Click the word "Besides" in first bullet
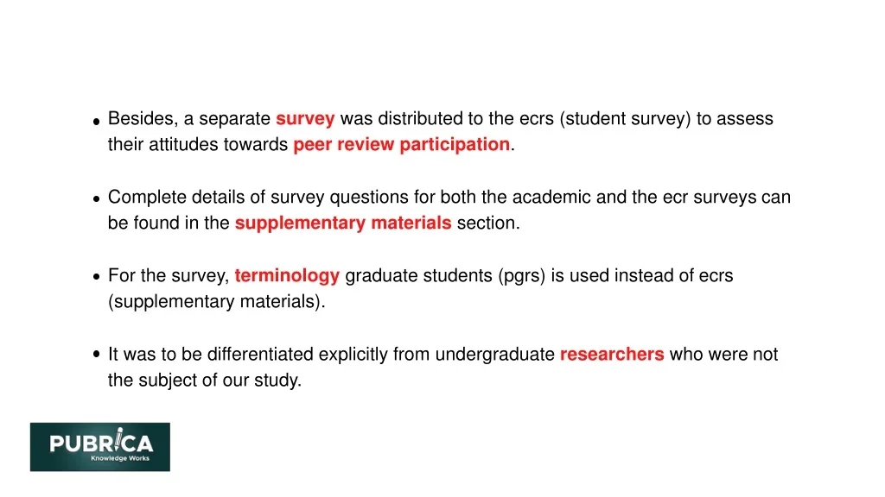 click(x=141, y=119)
